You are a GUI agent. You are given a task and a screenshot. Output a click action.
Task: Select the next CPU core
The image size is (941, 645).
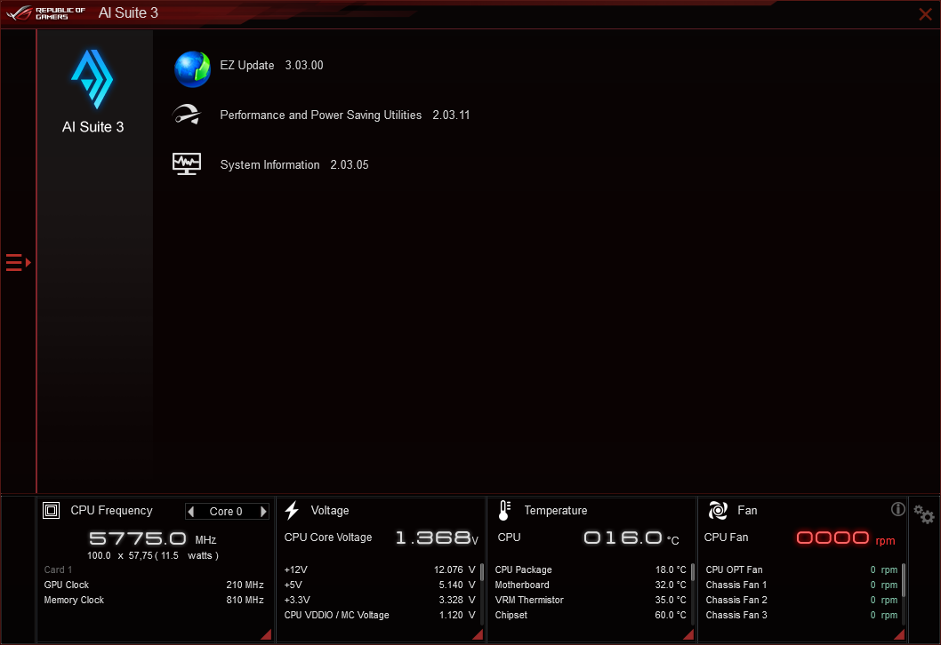point(263,511)
